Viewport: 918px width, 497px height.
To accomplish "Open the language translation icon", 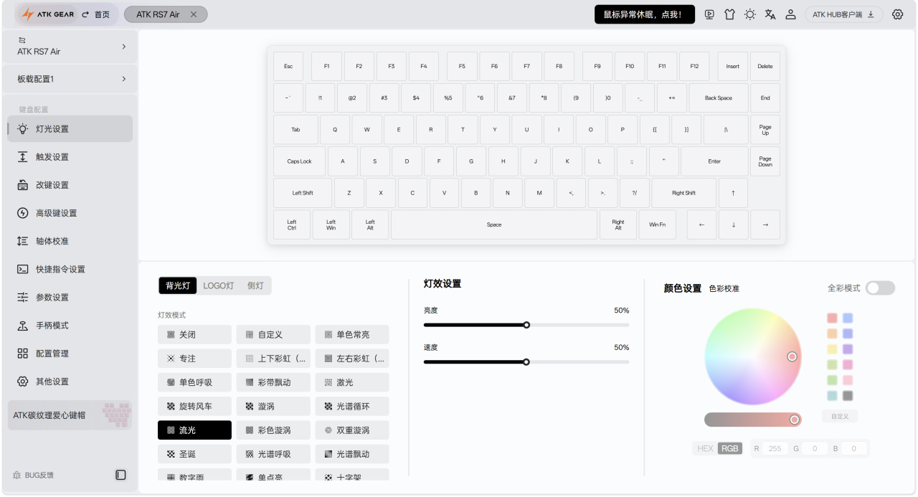I will [x=770, y=14].
